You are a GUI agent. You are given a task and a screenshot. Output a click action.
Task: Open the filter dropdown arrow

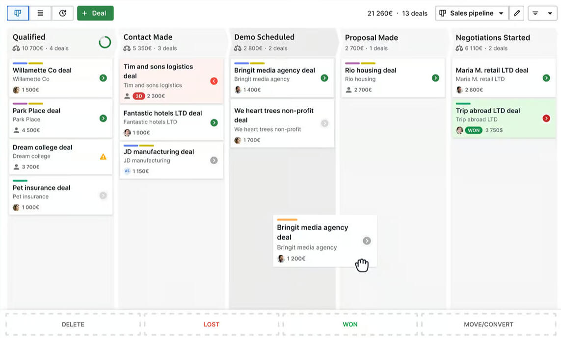tap(550, 13)
